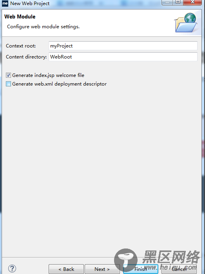The image size is (205, 274).
Task: Enable Generate web.xml deployment descriptor
Action: [x=8, y=84]
